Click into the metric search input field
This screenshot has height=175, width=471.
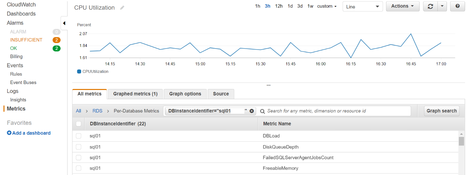coord(336,111)
